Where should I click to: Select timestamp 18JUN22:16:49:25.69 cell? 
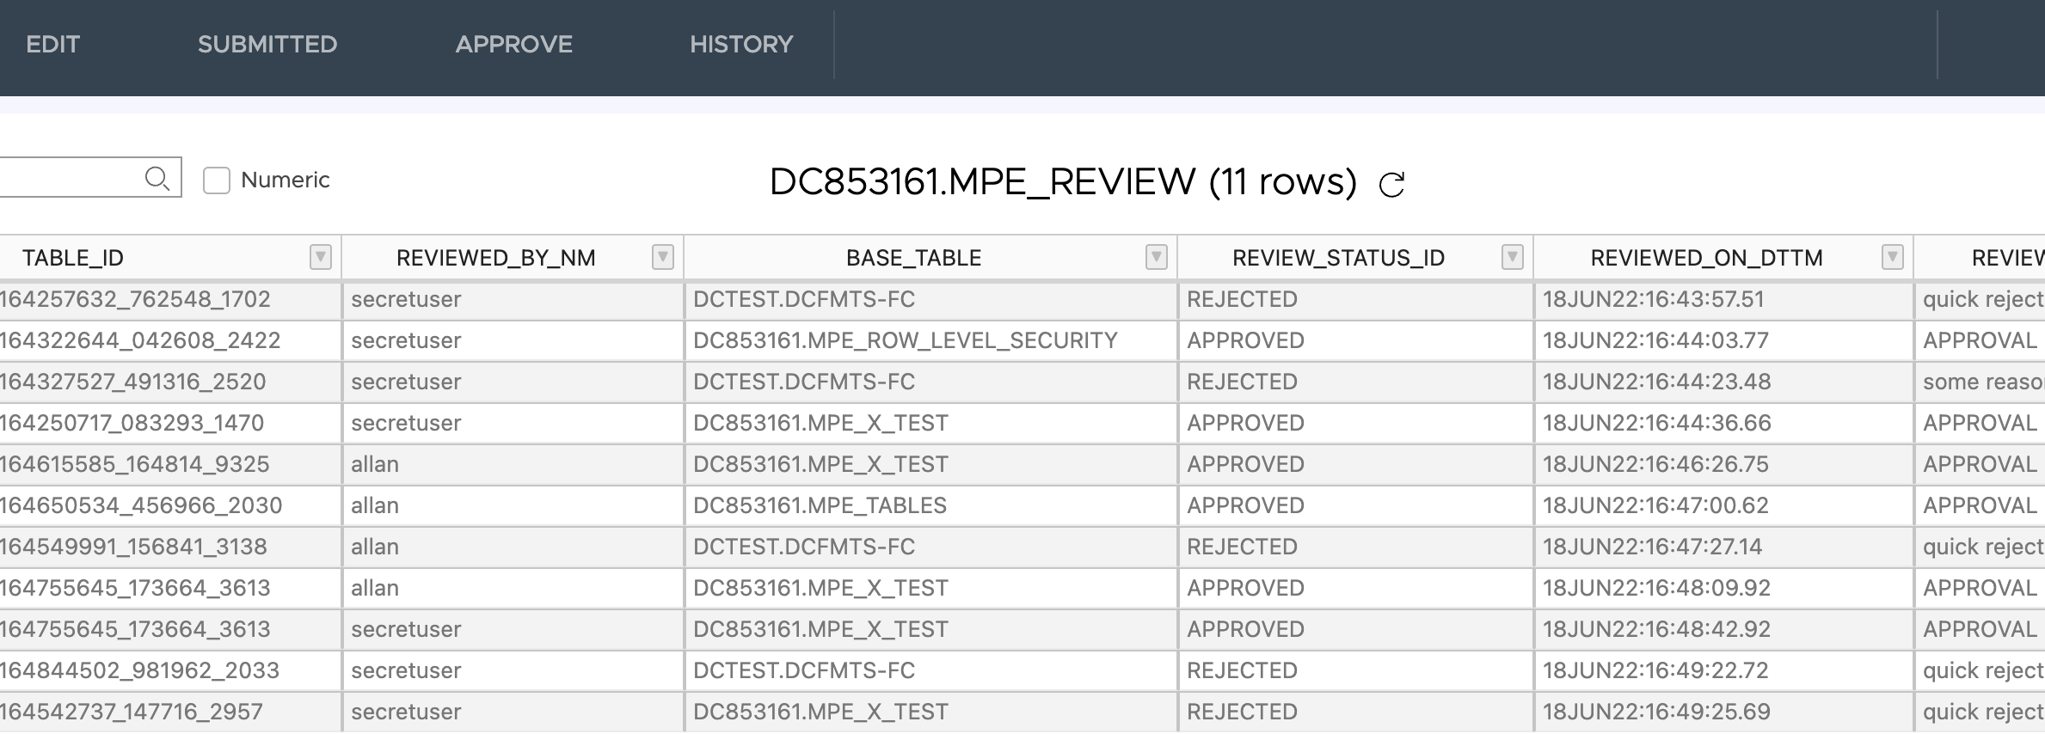coord(1656,712)
